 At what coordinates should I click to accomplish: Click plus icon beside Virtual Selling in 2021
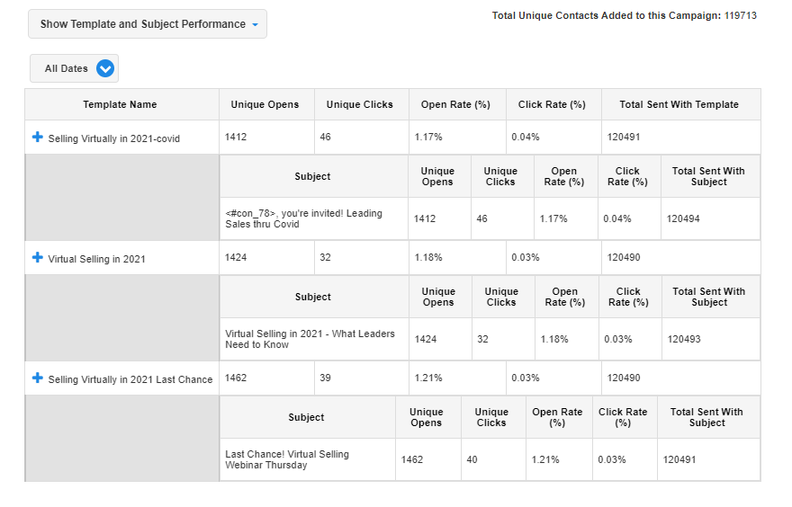click(x=38, y=258)
